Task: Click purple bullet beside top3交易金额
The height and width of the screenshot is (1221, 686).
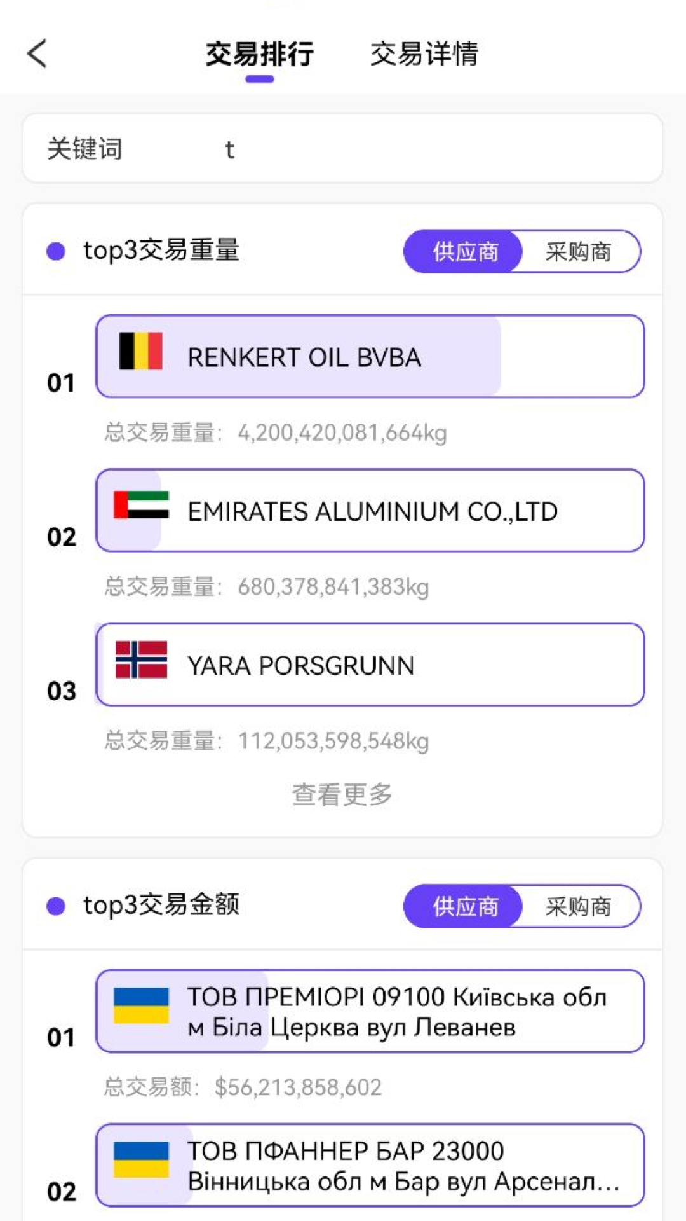Action: click(x=56, y=906)
